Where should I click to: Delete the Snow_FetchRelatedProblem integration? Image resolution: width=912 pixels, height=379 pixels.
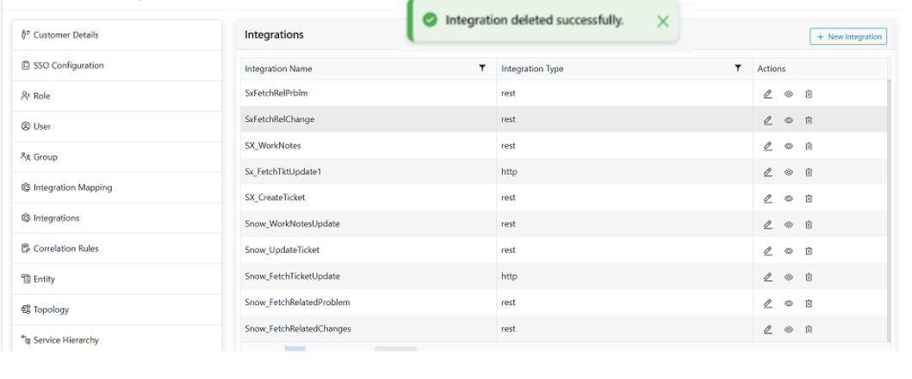[x=809, y=303]
